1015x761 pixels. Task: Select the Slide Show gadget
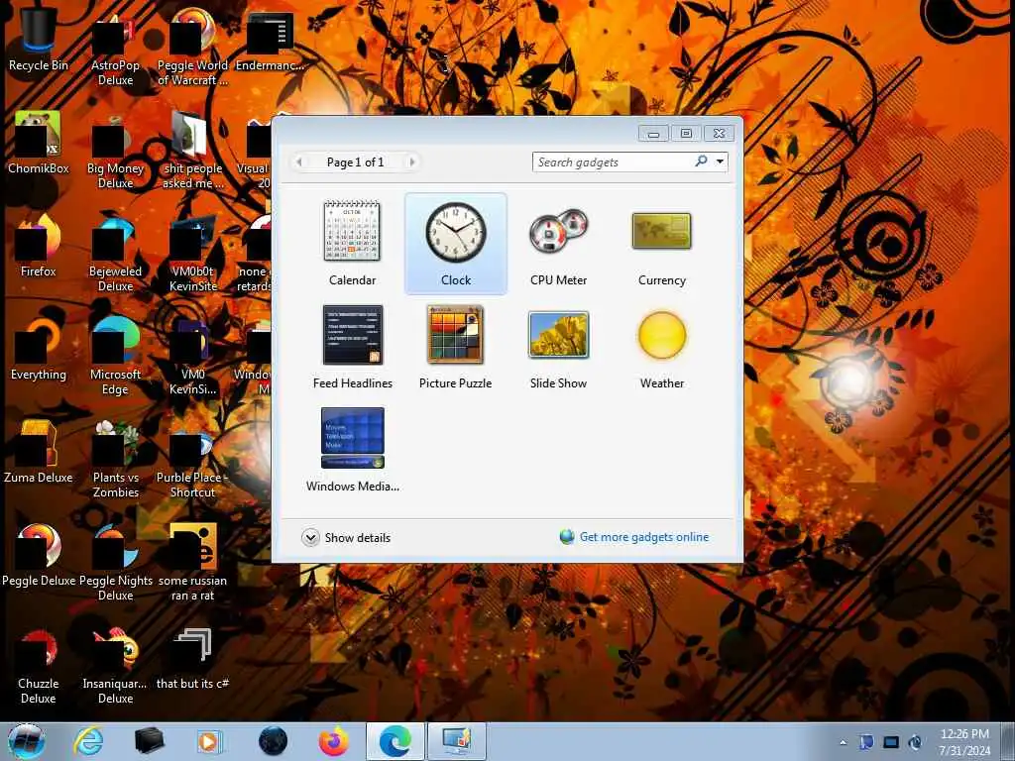[x=558, y=347]
